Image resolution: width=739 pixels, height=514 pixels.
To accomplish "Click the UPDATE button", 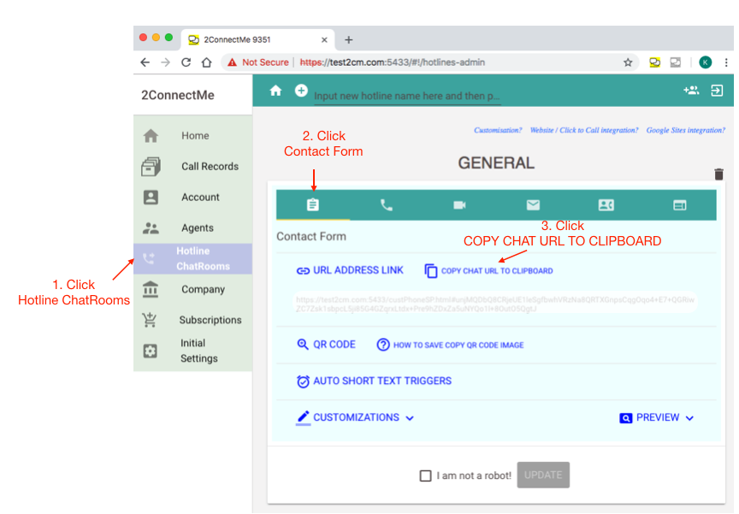I will [543, 475].
